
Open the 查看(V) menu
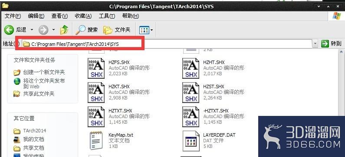pyautogui.click(x=59, y=16)
